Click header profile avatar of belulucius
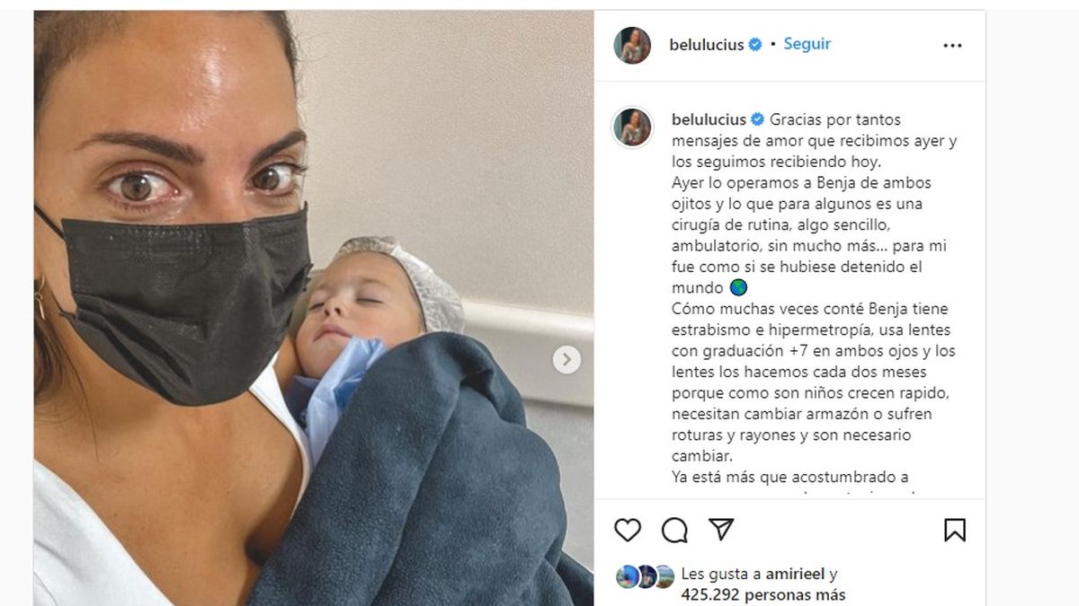The height and width of the screenshot is (606, 1079). coord(632,46)
